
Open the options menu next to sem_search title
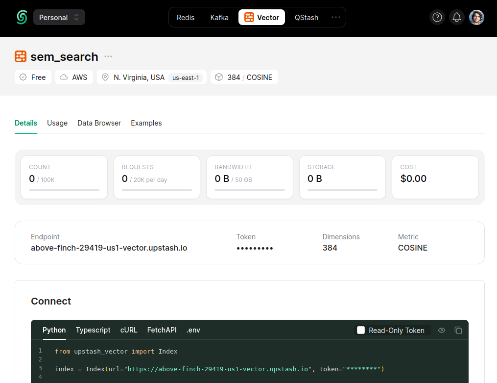(108, 56)
